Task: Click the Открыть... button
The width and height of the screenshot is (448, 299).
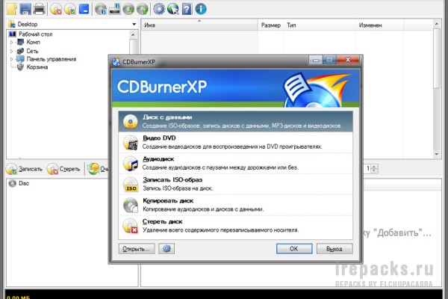Action: (x=137, y=249)
